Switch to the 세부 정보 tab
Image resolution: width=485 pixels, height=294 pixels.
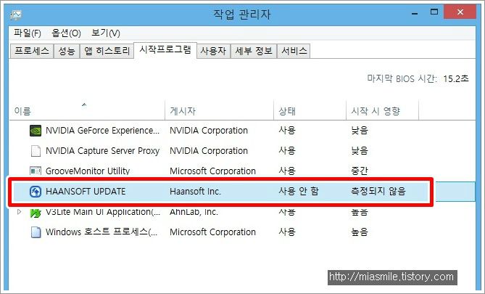(x=254, y=51)
